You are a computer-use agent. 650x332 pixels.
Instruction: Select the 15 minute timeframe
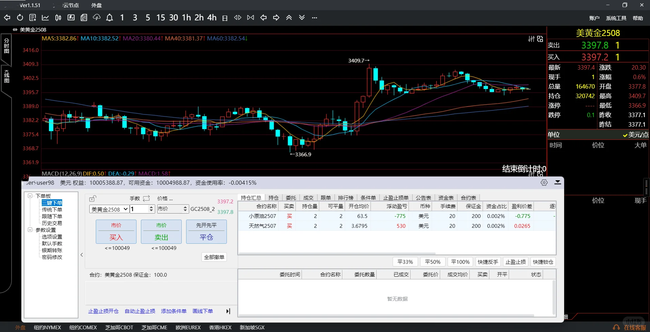(161, 18)
